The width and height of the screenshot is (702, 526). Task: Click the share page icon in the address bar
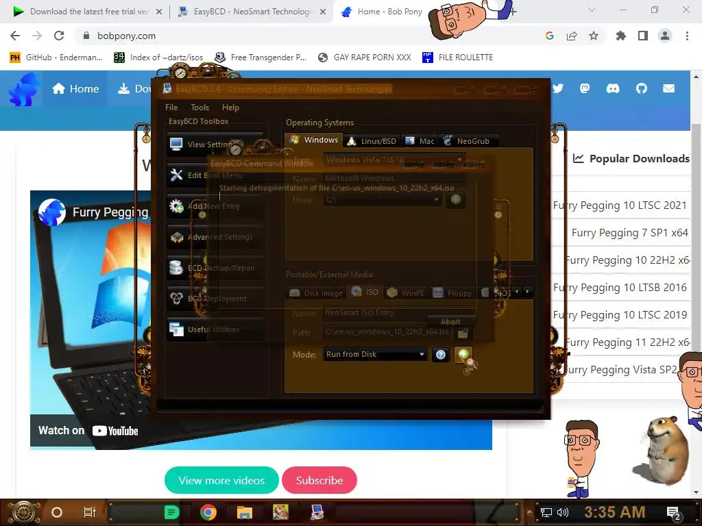(x=572, y=36)
